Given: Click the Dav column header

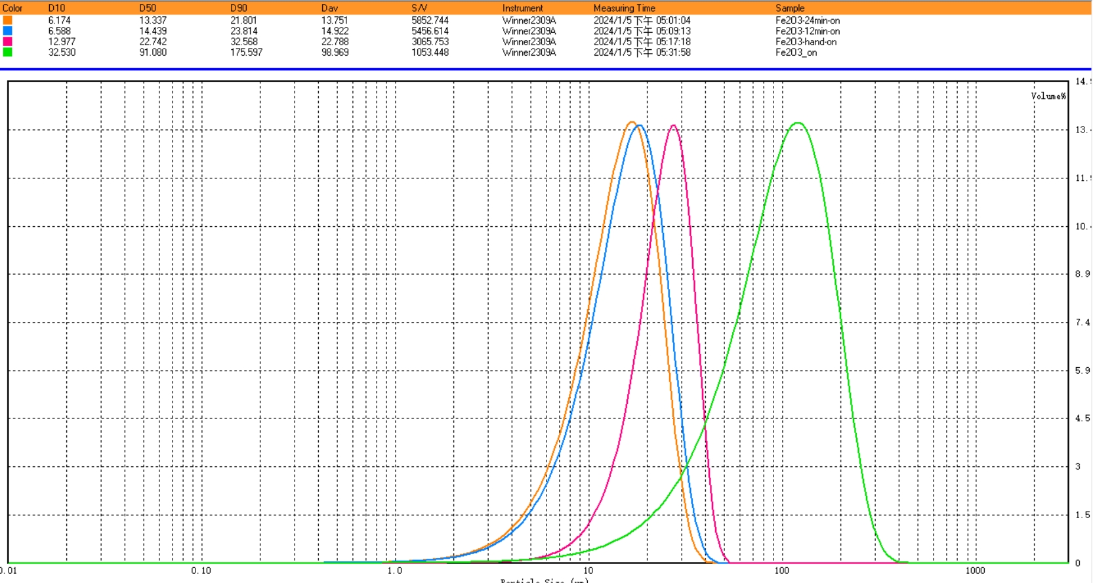Looking at the screenshot, I should (329, 8).
